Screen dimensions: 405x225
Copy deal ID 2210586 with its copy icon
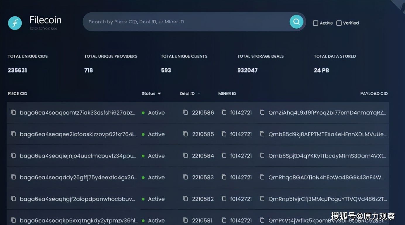186,112
